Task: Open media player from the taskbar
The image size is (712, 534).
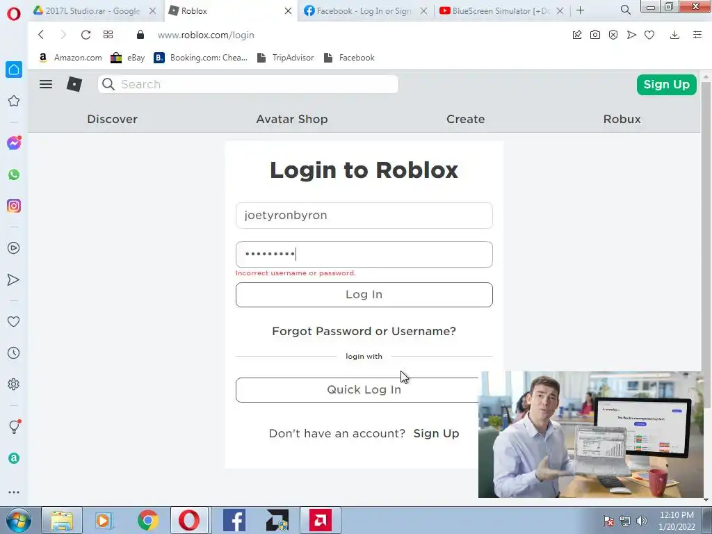Action: 103,520
